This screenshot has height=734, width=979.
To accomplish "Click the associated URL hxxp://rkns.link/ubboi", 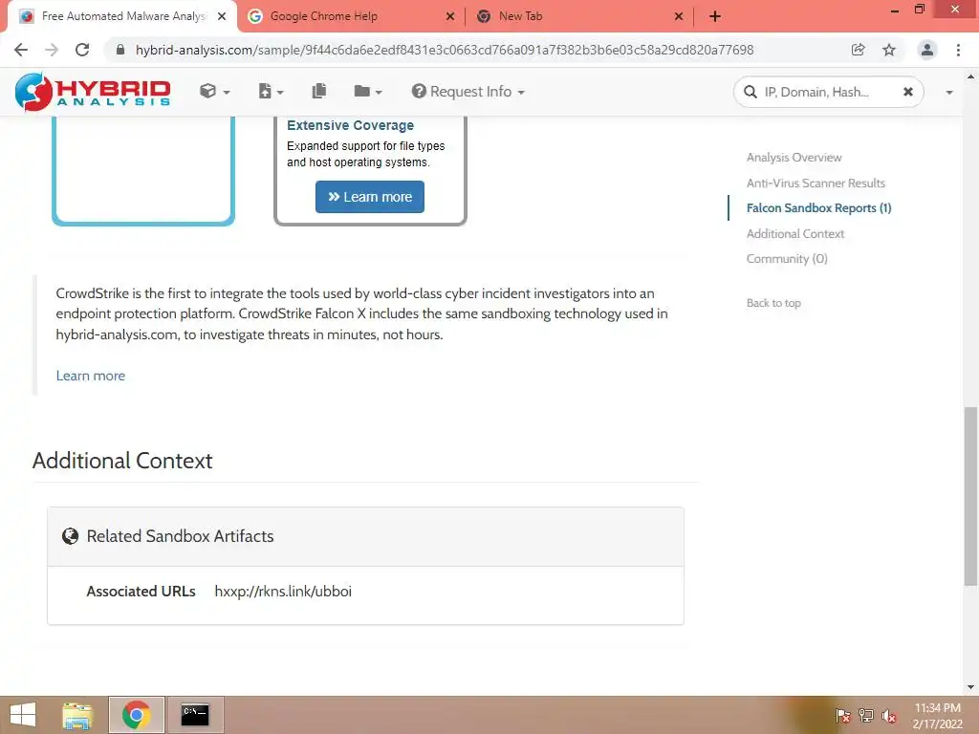I will point(283,591).
